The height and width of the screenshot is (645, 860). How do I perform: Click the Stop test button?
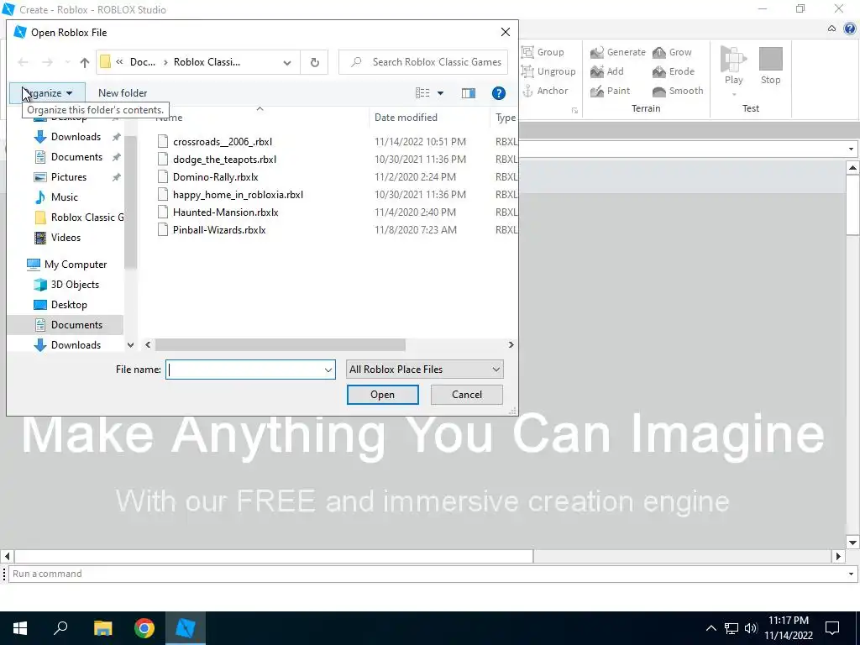pyautogui.click(x=771, y=66)
